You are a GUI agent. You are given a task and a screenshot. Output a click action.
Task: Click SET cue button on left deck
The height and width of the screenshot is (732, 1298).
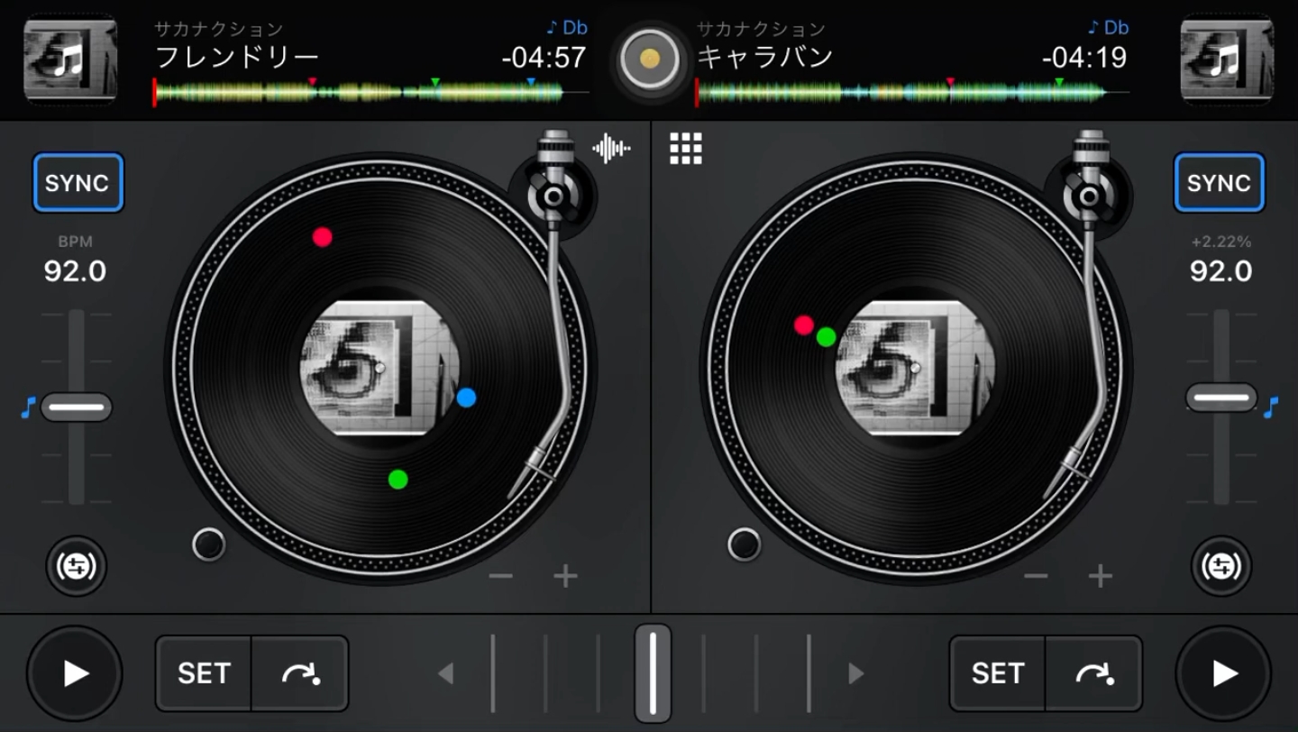tap(204, 673)
